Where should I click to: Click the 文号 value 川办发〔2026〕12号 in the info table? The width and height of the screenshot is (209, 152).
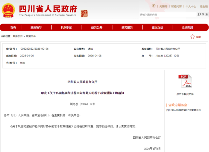[167, 56]
